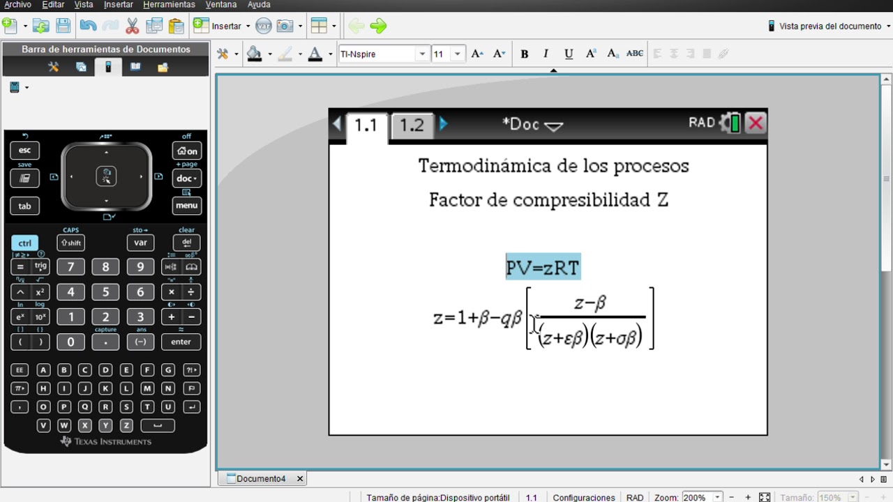The image size is (893, 502).
Task: Open the text color A swatch
Action: (x=315, y=54)
